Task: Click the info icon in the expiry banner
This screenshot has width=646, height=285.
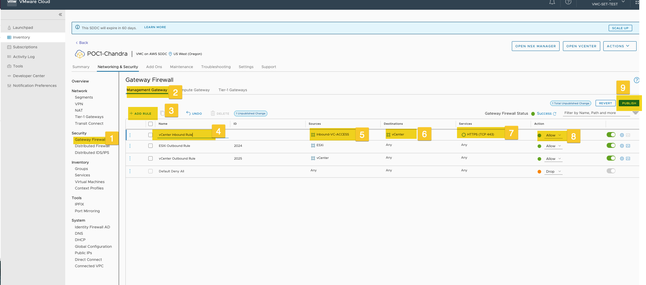Action: click(78, 27)
